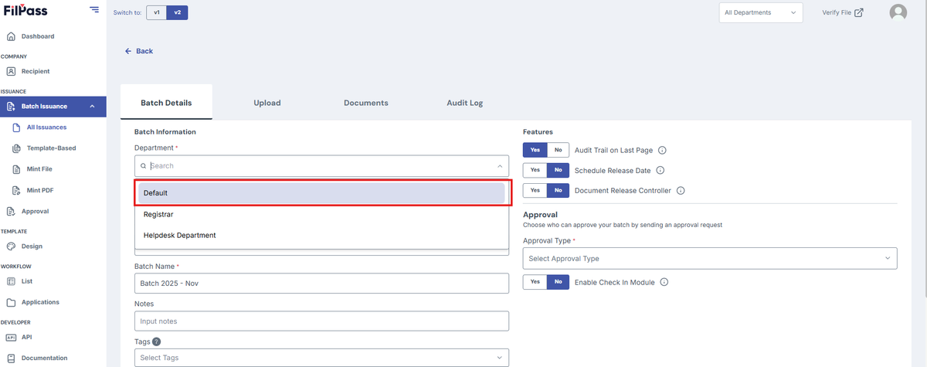Open Documentation page
Viewport: 927px width, 367px height.
44,359
